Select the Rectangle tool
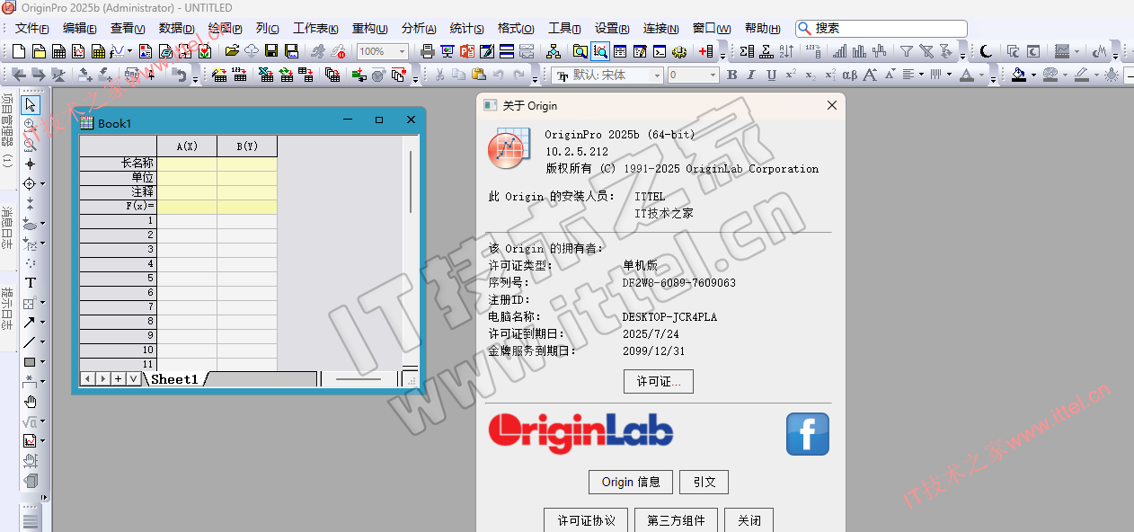Screen dimensions: 1134x532 pyautogui.click(x=30, y=362)
